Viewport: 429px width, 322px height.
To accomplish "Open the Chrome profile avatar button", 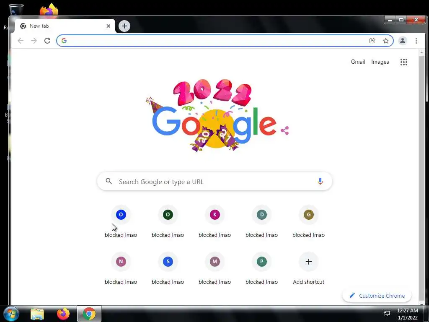I will (403, 41).
